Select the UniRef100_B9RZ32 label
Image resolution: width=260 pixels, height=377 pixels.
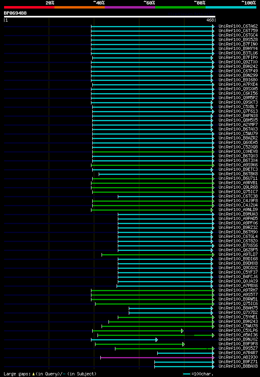point(238,227)
